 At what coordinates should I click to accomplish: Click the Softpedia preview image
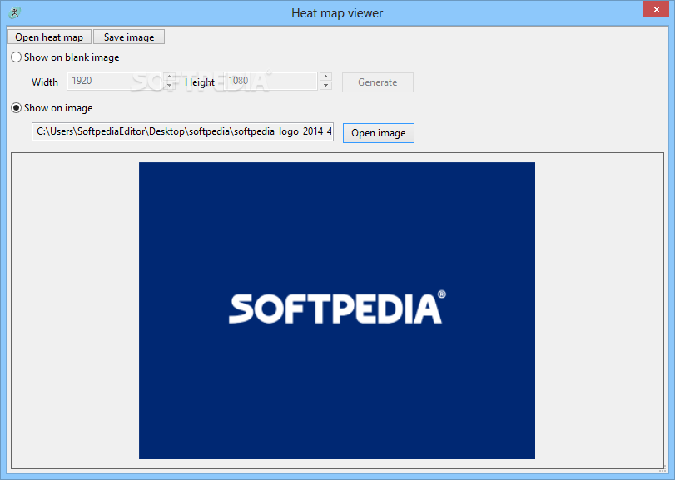coord(336,310)
